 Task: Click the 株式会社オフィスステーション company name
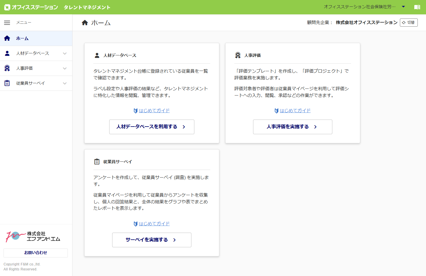click(x=367, y=23)
